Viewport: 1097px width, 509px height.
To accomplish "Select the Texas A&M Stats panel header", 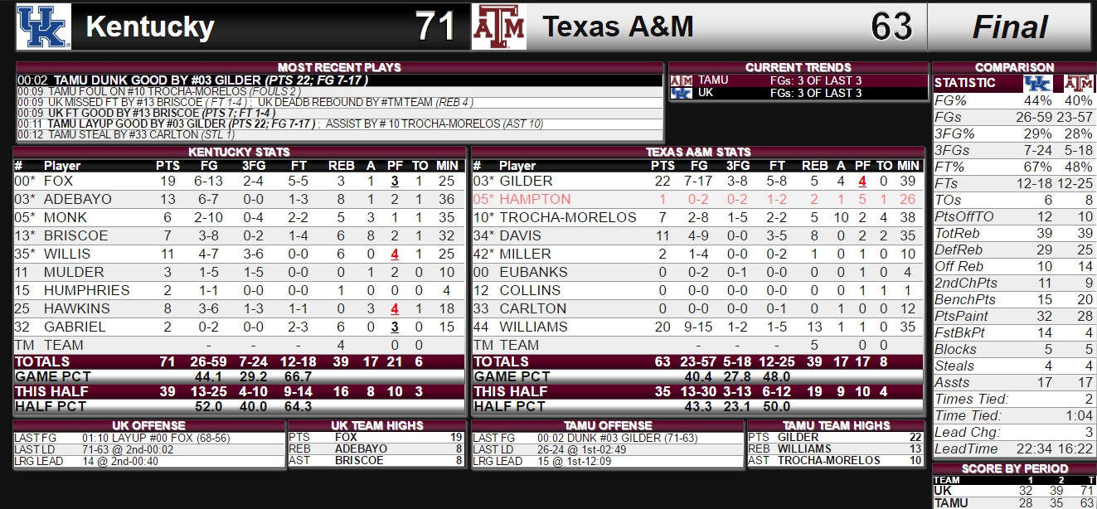I will 697,152.
